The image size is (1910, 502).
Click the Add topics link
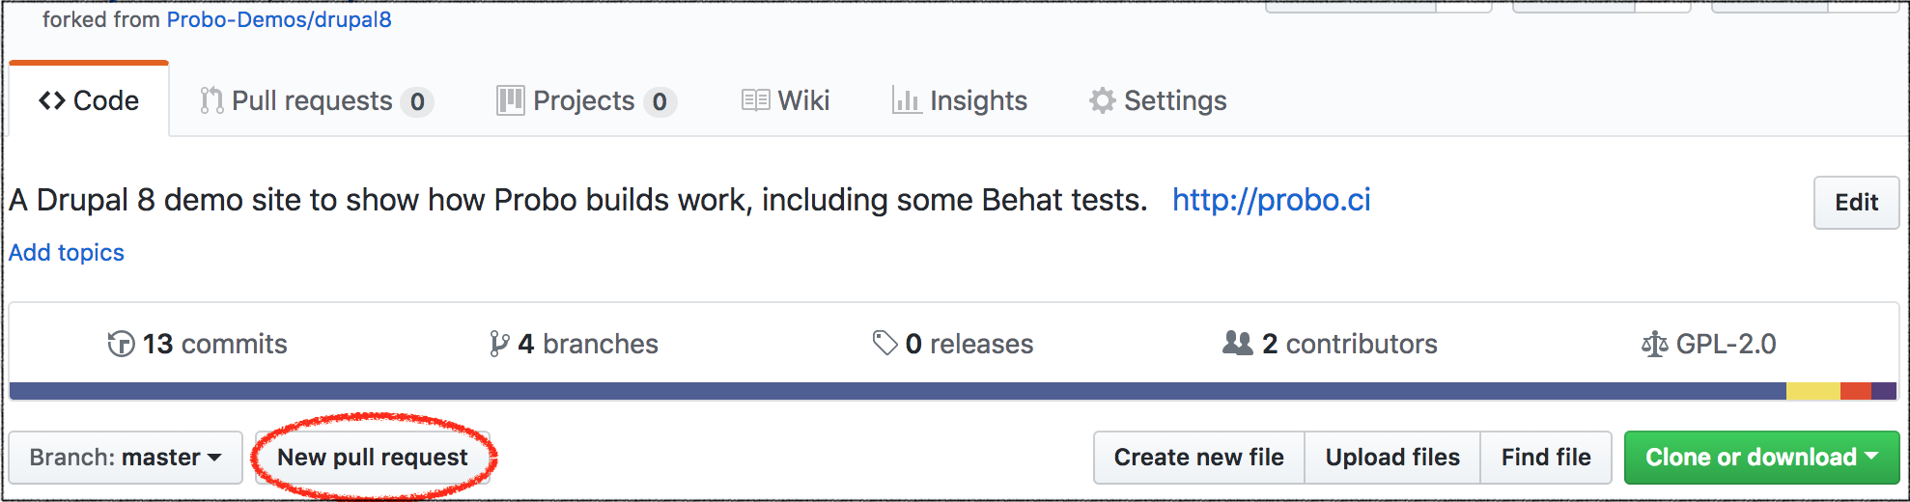[x=67, y=253]
